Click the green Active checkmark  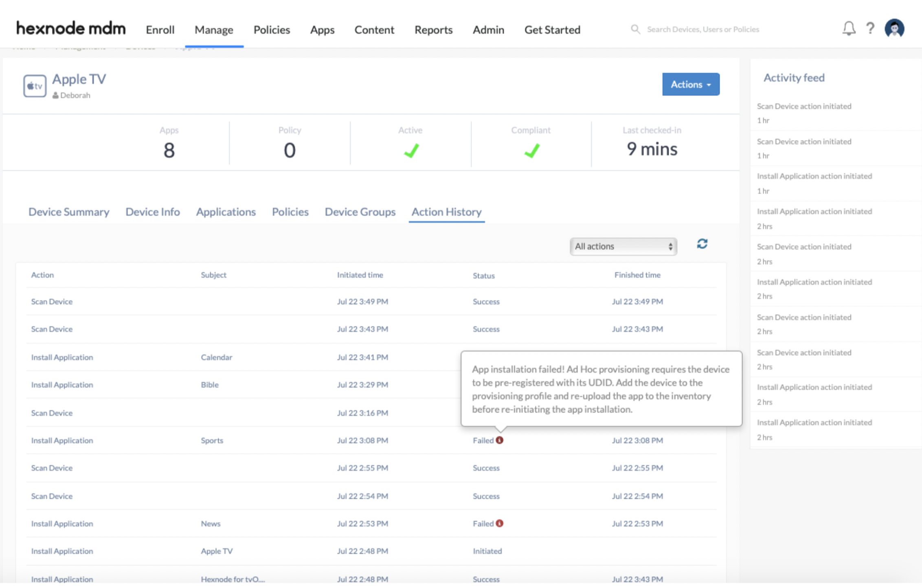(x=411, y=151)
